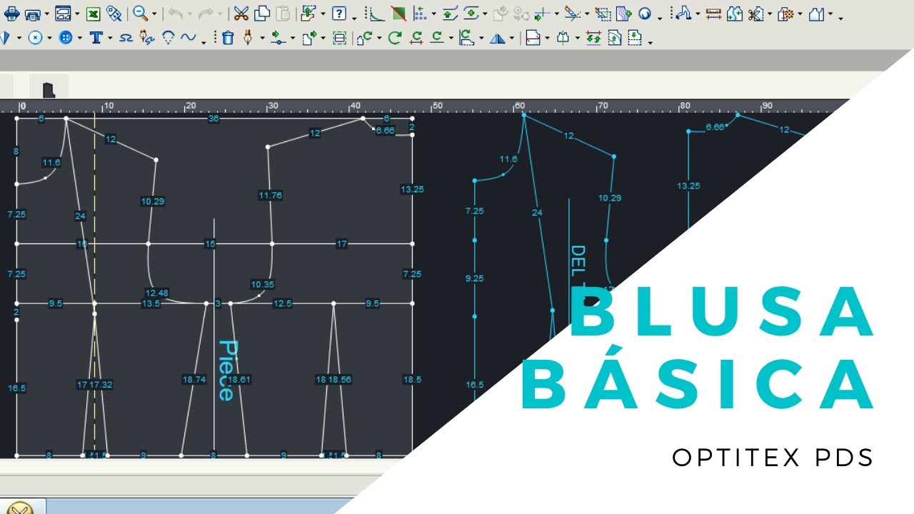914x514 pixels.
Task: Click the add seam plus icon
Action: pos(472,14)
